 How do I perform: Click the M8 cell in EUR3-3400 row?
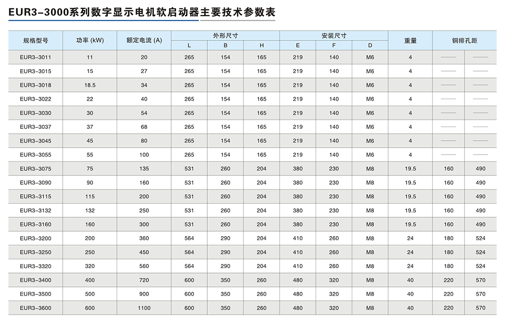(369, 280)
